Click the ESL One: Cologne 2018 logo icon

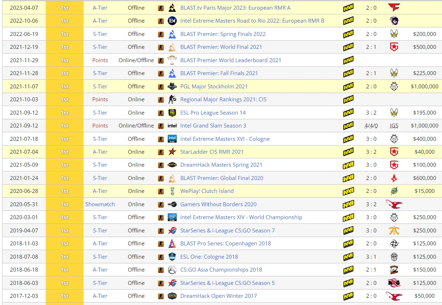pyautogui.click(x=172, y=257)
